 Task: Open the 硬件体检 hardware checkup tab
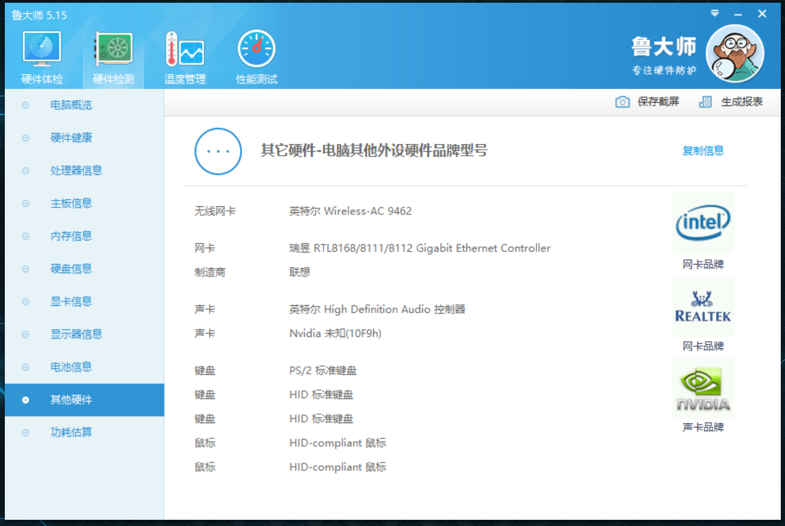(41, 57)
